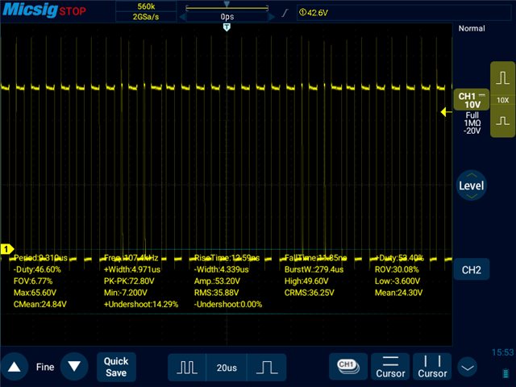Image resolution: width=516 pixels, height=387 pixels.
Task: Select the CH2 channel button
Action: (x=471, y=270)
